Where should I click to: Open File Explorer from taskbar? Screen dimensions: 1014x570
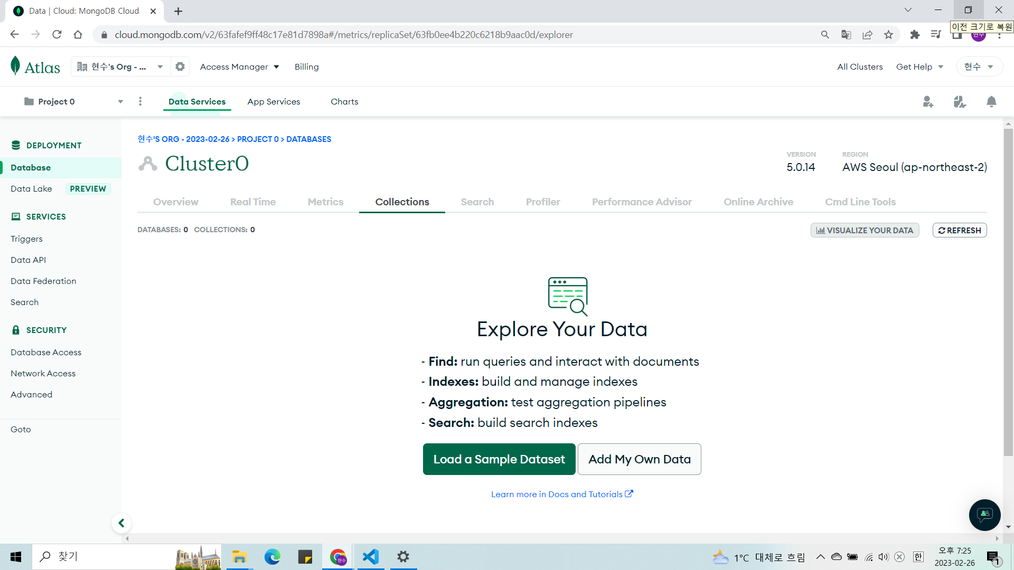click(x=239, y=557)
